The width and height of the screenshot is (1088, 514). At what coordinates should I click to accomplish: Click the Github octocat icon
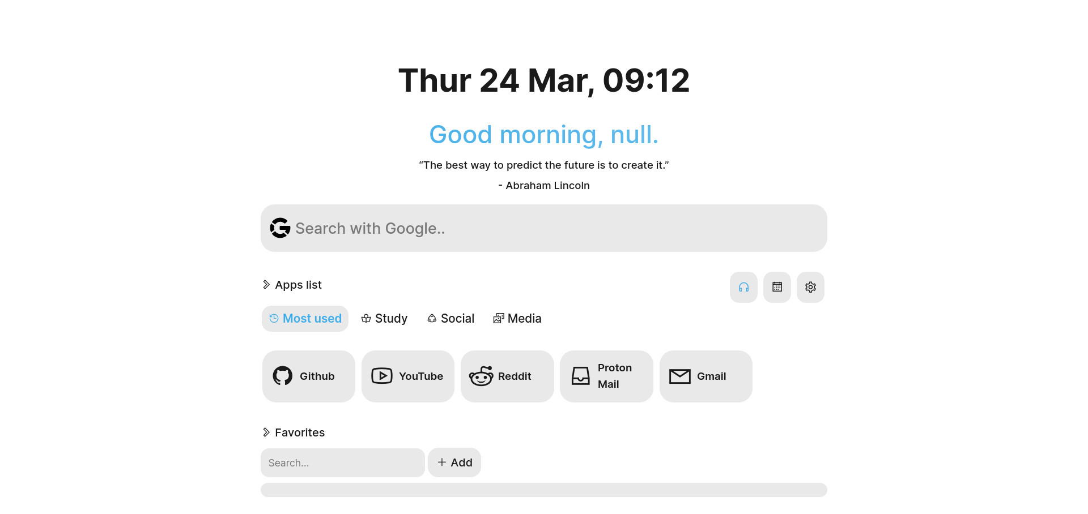283,376
